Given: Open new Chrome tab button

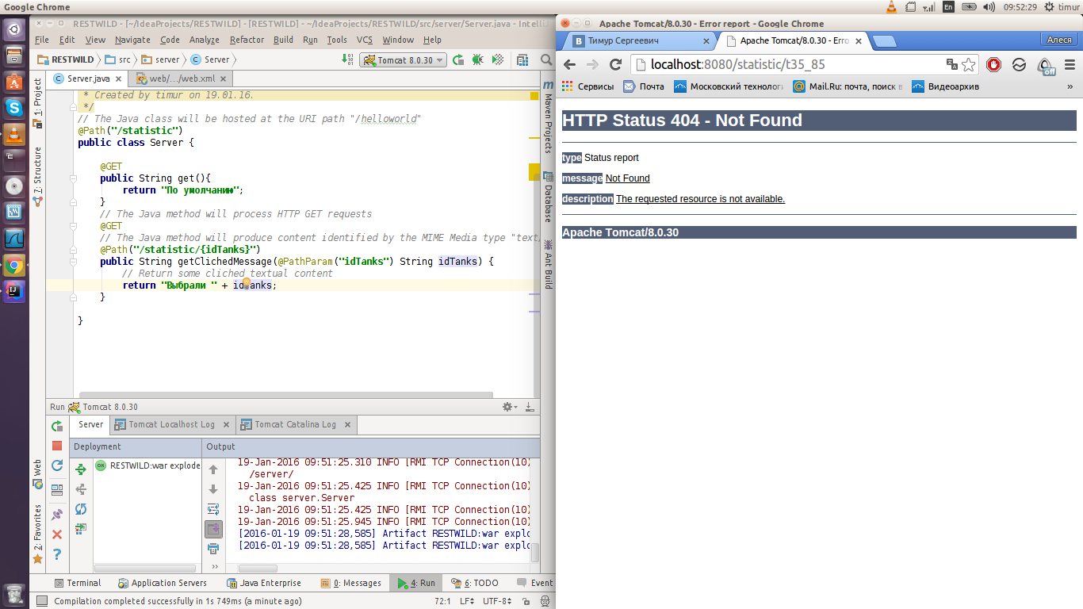Looking at the screenshot, I should pyautogui.click(x=885, y=41).
